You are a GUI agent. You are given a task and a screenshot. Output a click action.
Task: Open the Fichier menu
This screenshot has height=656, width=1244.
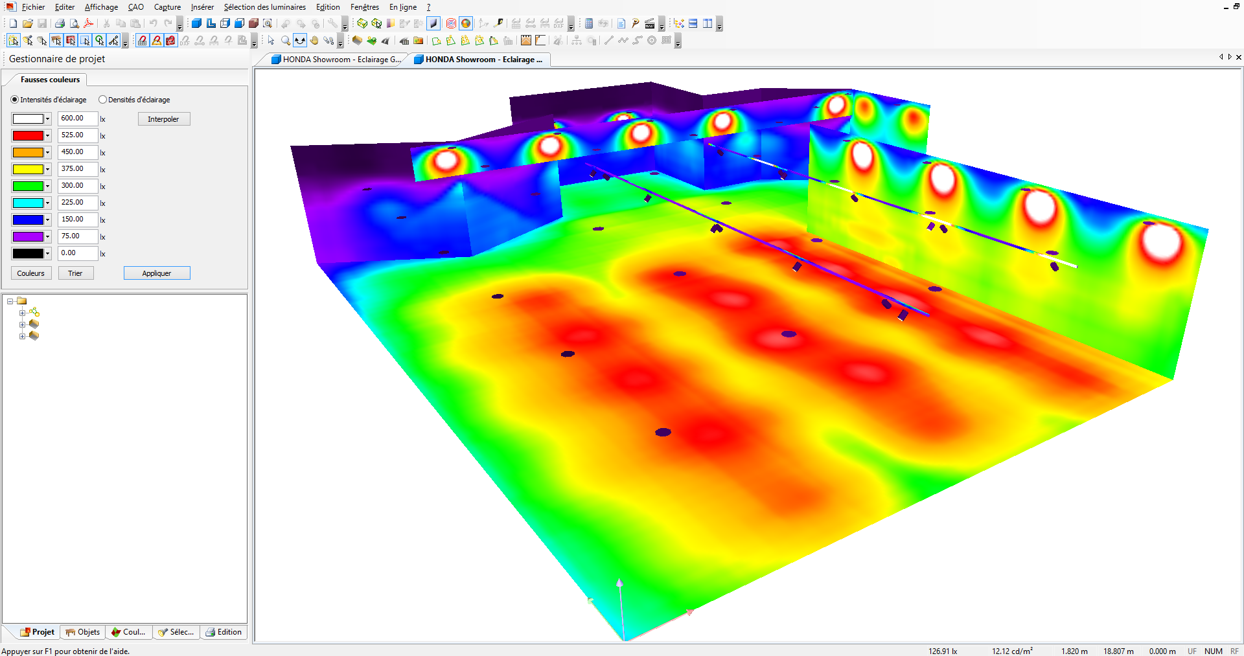[33, 7]
